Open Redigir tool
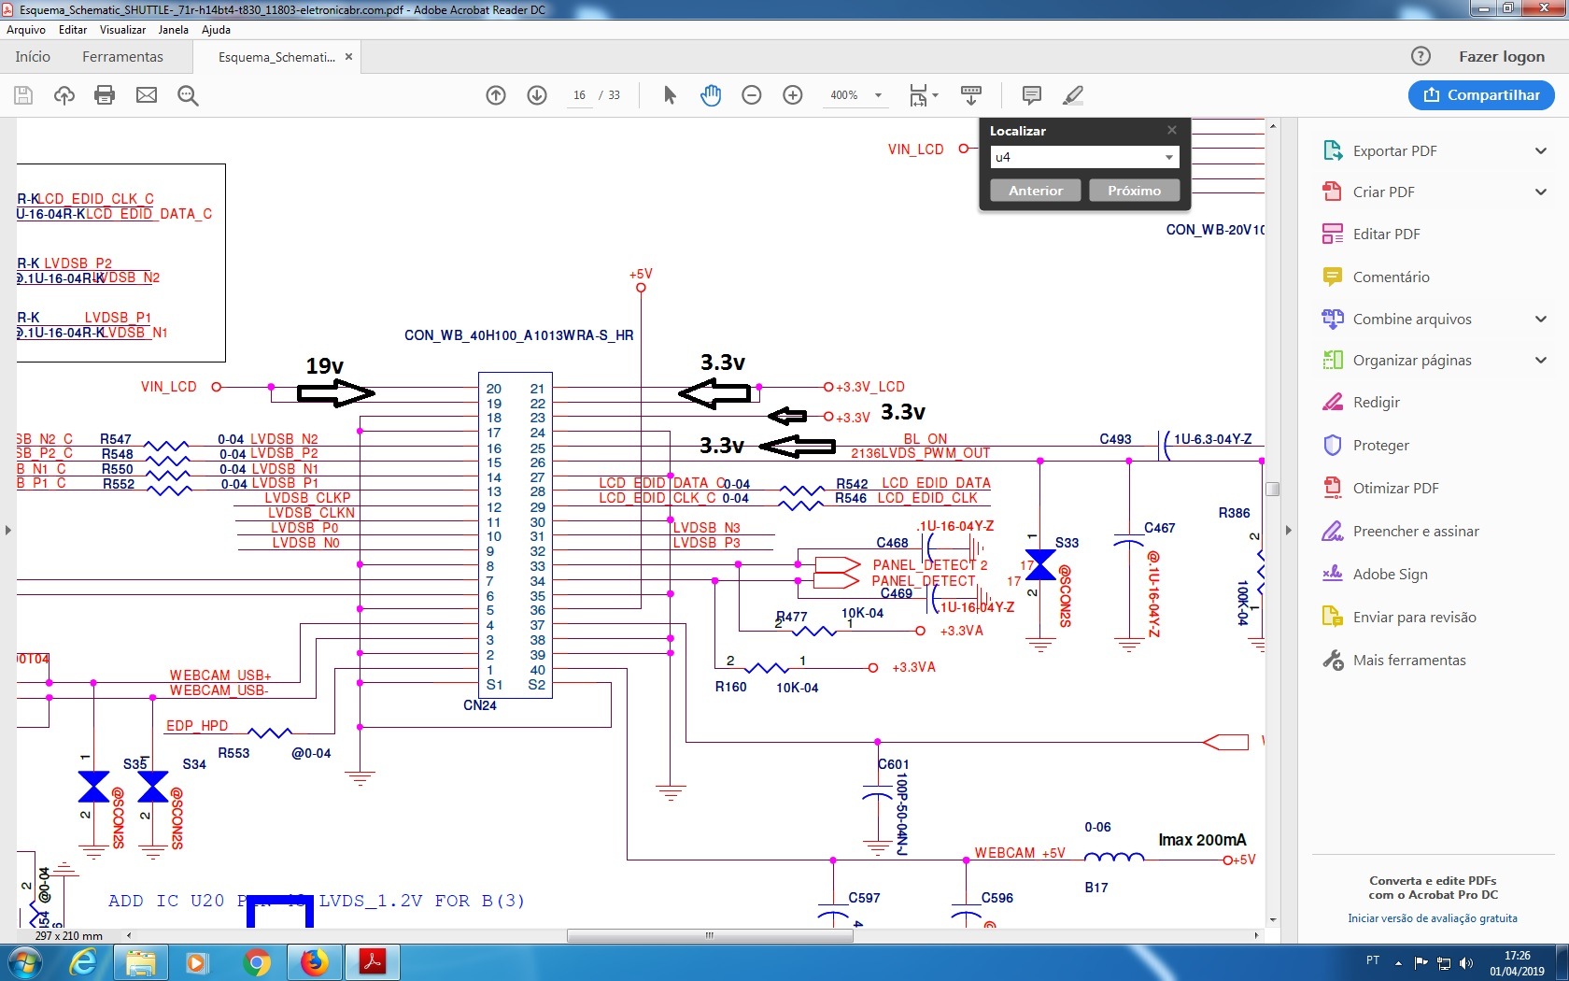 tap(1376, 402)
